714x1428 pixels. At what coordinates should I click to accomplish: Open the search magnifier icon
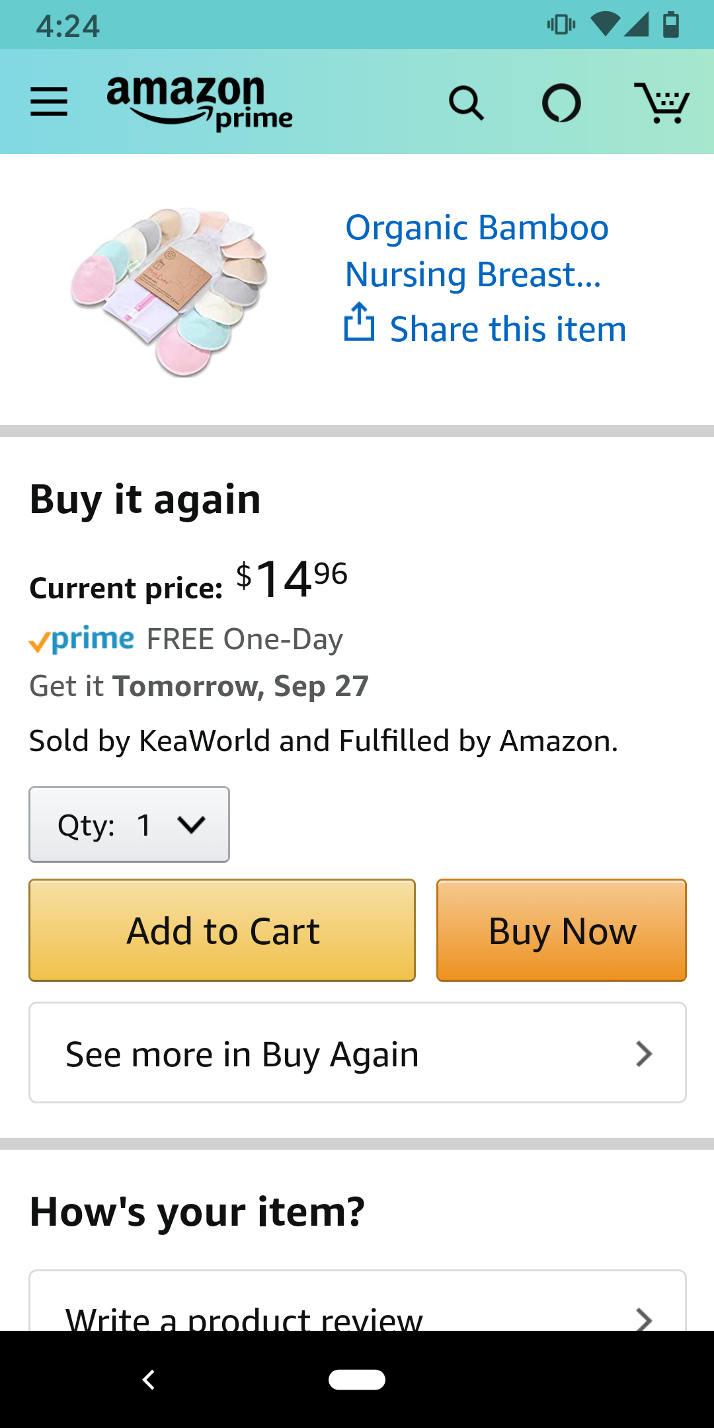[466, 103]
